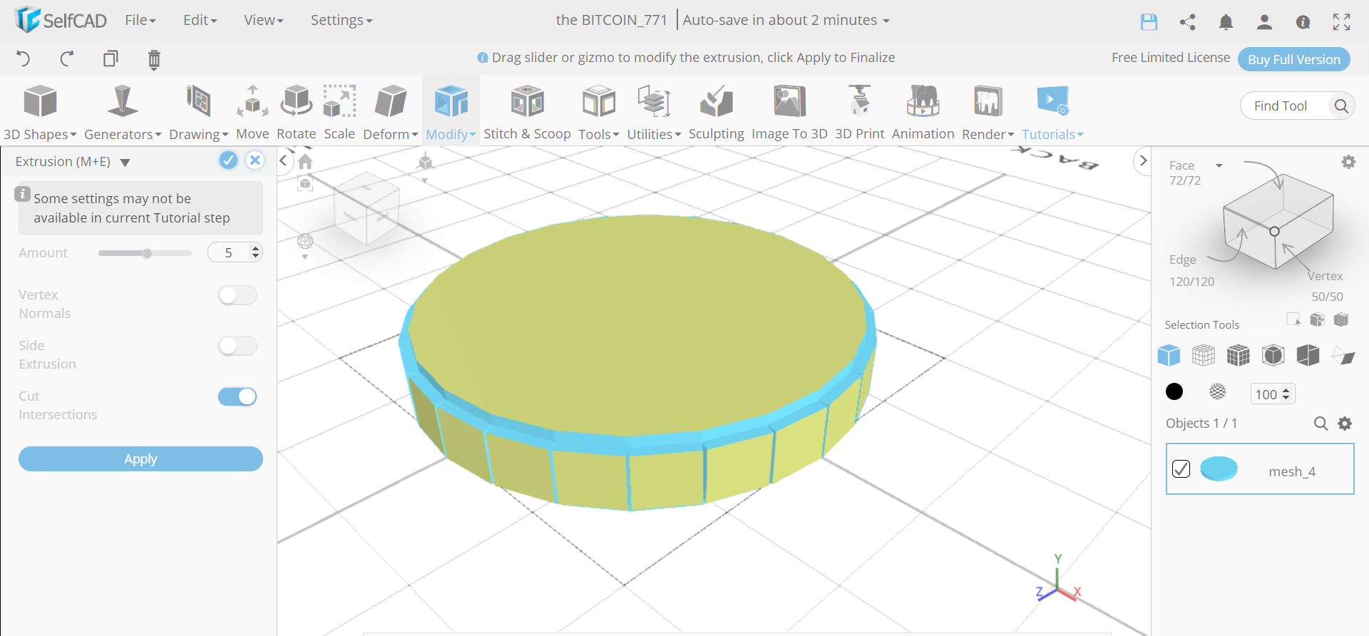Toggle Vertex Normals switch

pyautogui.click(x=237, y=295)
